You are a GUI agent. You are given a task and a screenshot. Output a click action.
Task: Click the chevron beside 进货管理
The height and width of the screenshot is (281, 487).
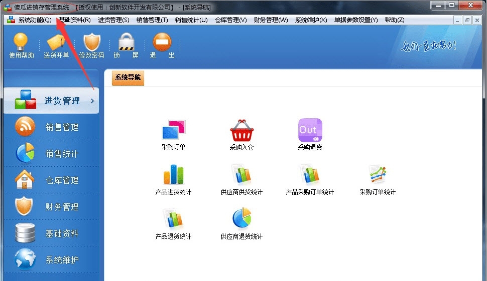pos(92,101)
